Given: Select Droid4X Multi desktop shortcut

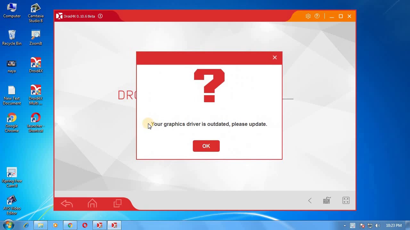Looking at the screenshot, I should click(36, 95).
